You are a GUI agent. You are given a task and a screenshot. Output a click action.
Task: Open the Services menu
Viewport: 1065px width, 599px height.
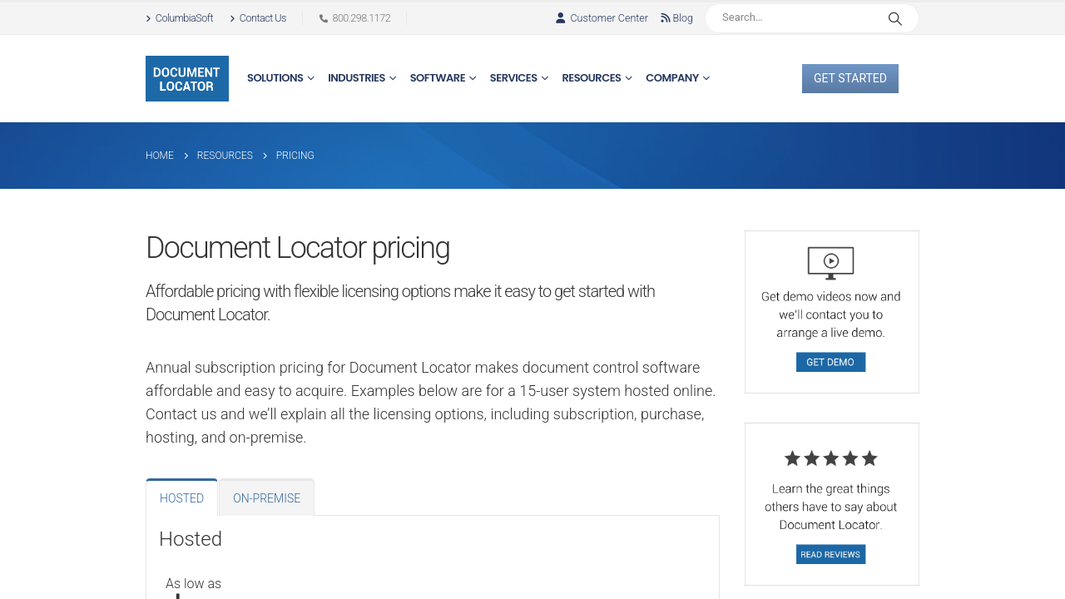(518, 78)
